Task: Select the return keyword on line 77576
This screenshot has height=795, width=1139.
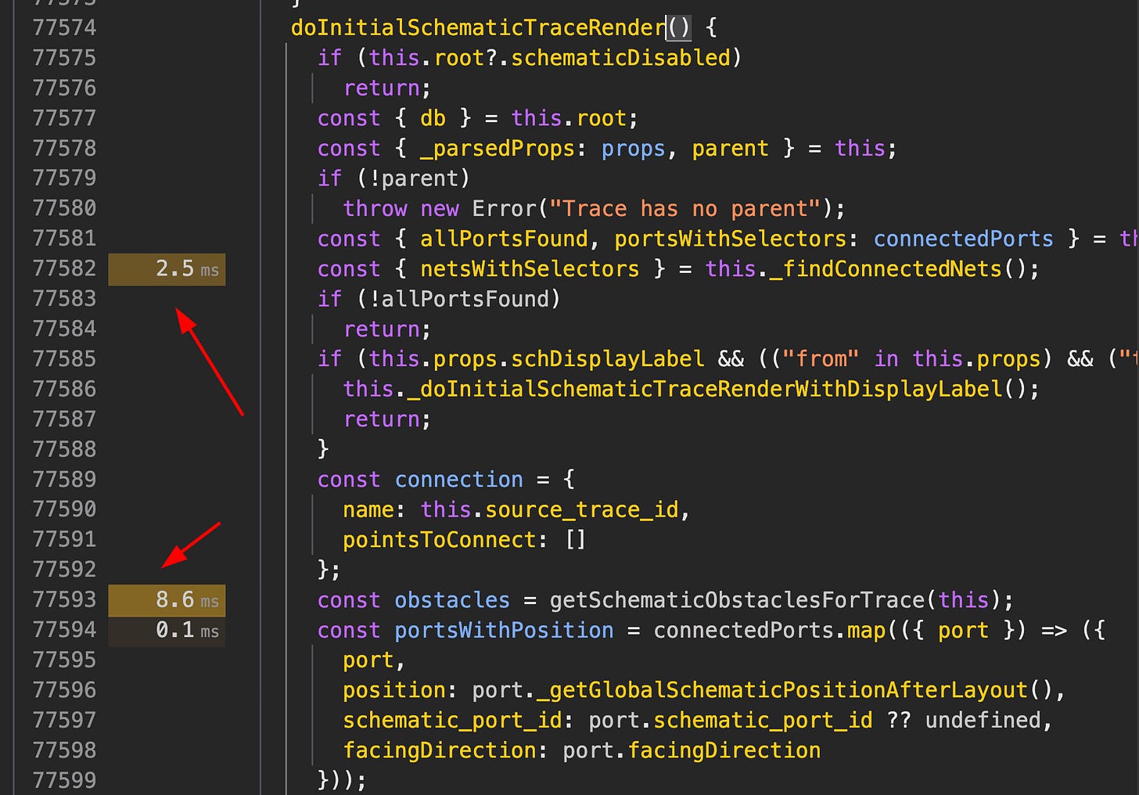Action: [381, 88]
